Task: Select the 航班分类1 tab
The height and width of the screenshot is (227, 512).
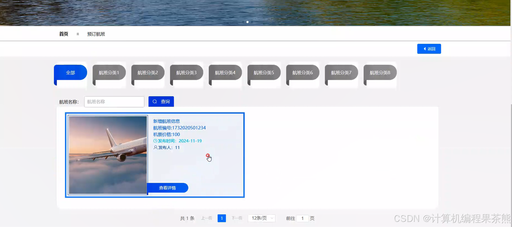Action: 109,73
